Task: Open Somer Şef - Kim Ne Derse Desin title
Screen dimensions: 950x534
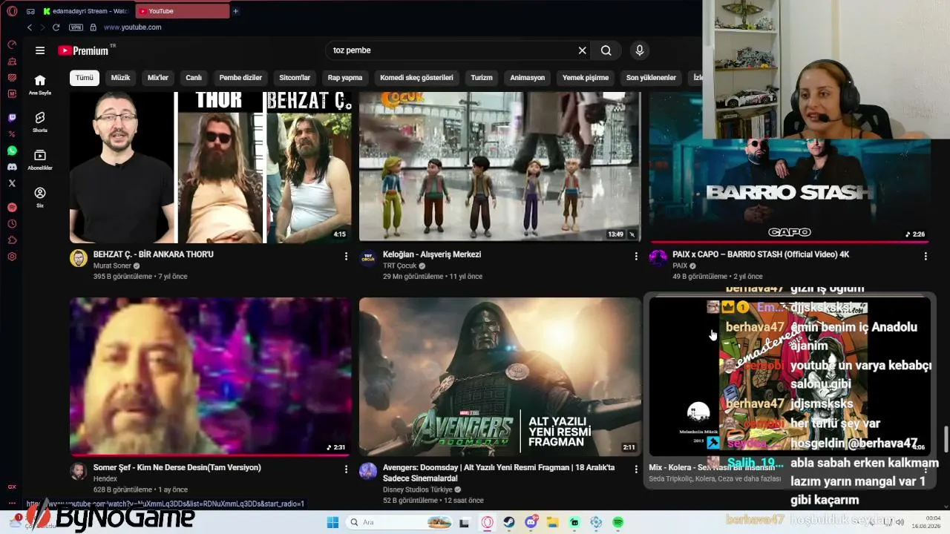Action: point(177,468)
